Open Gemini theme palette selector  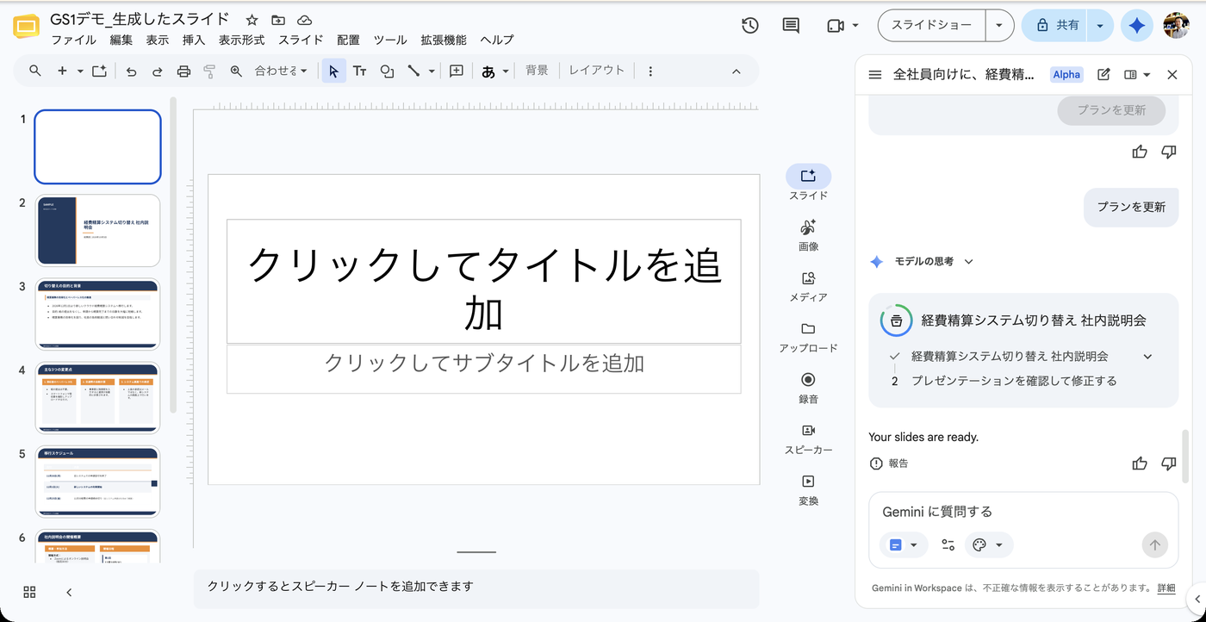click(988, 544)
